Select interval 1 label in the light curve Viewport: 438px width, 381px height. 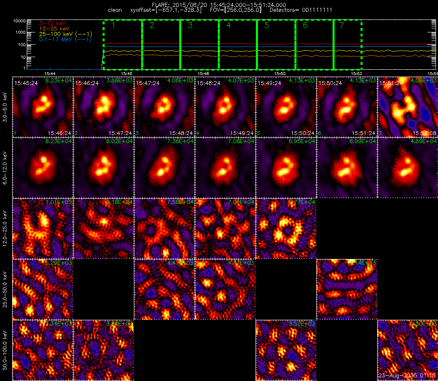coord(114,25)
